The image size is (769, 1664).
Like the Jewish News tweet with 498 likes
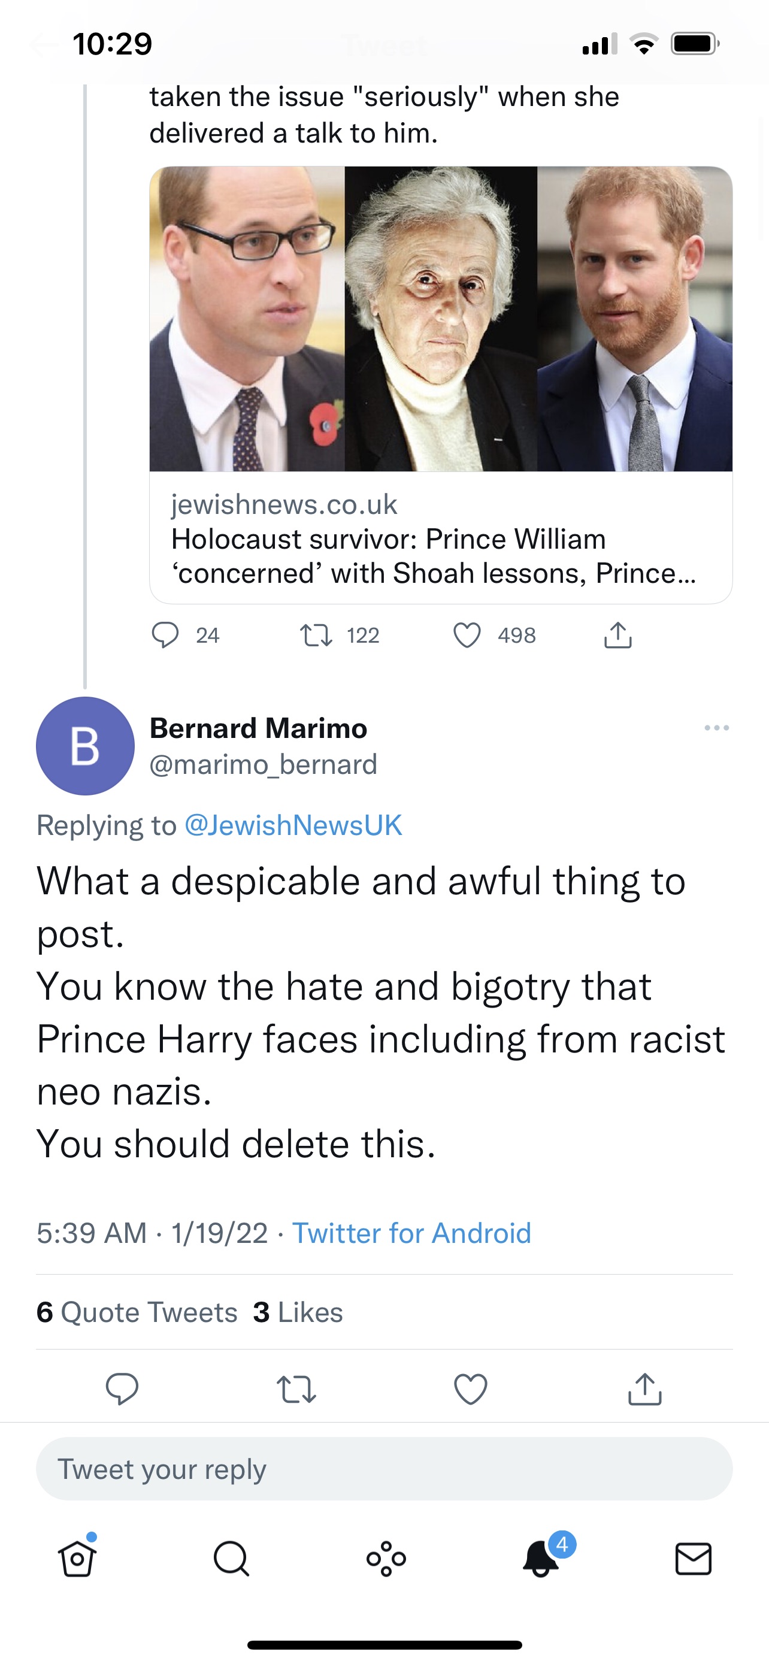point(468,635)
